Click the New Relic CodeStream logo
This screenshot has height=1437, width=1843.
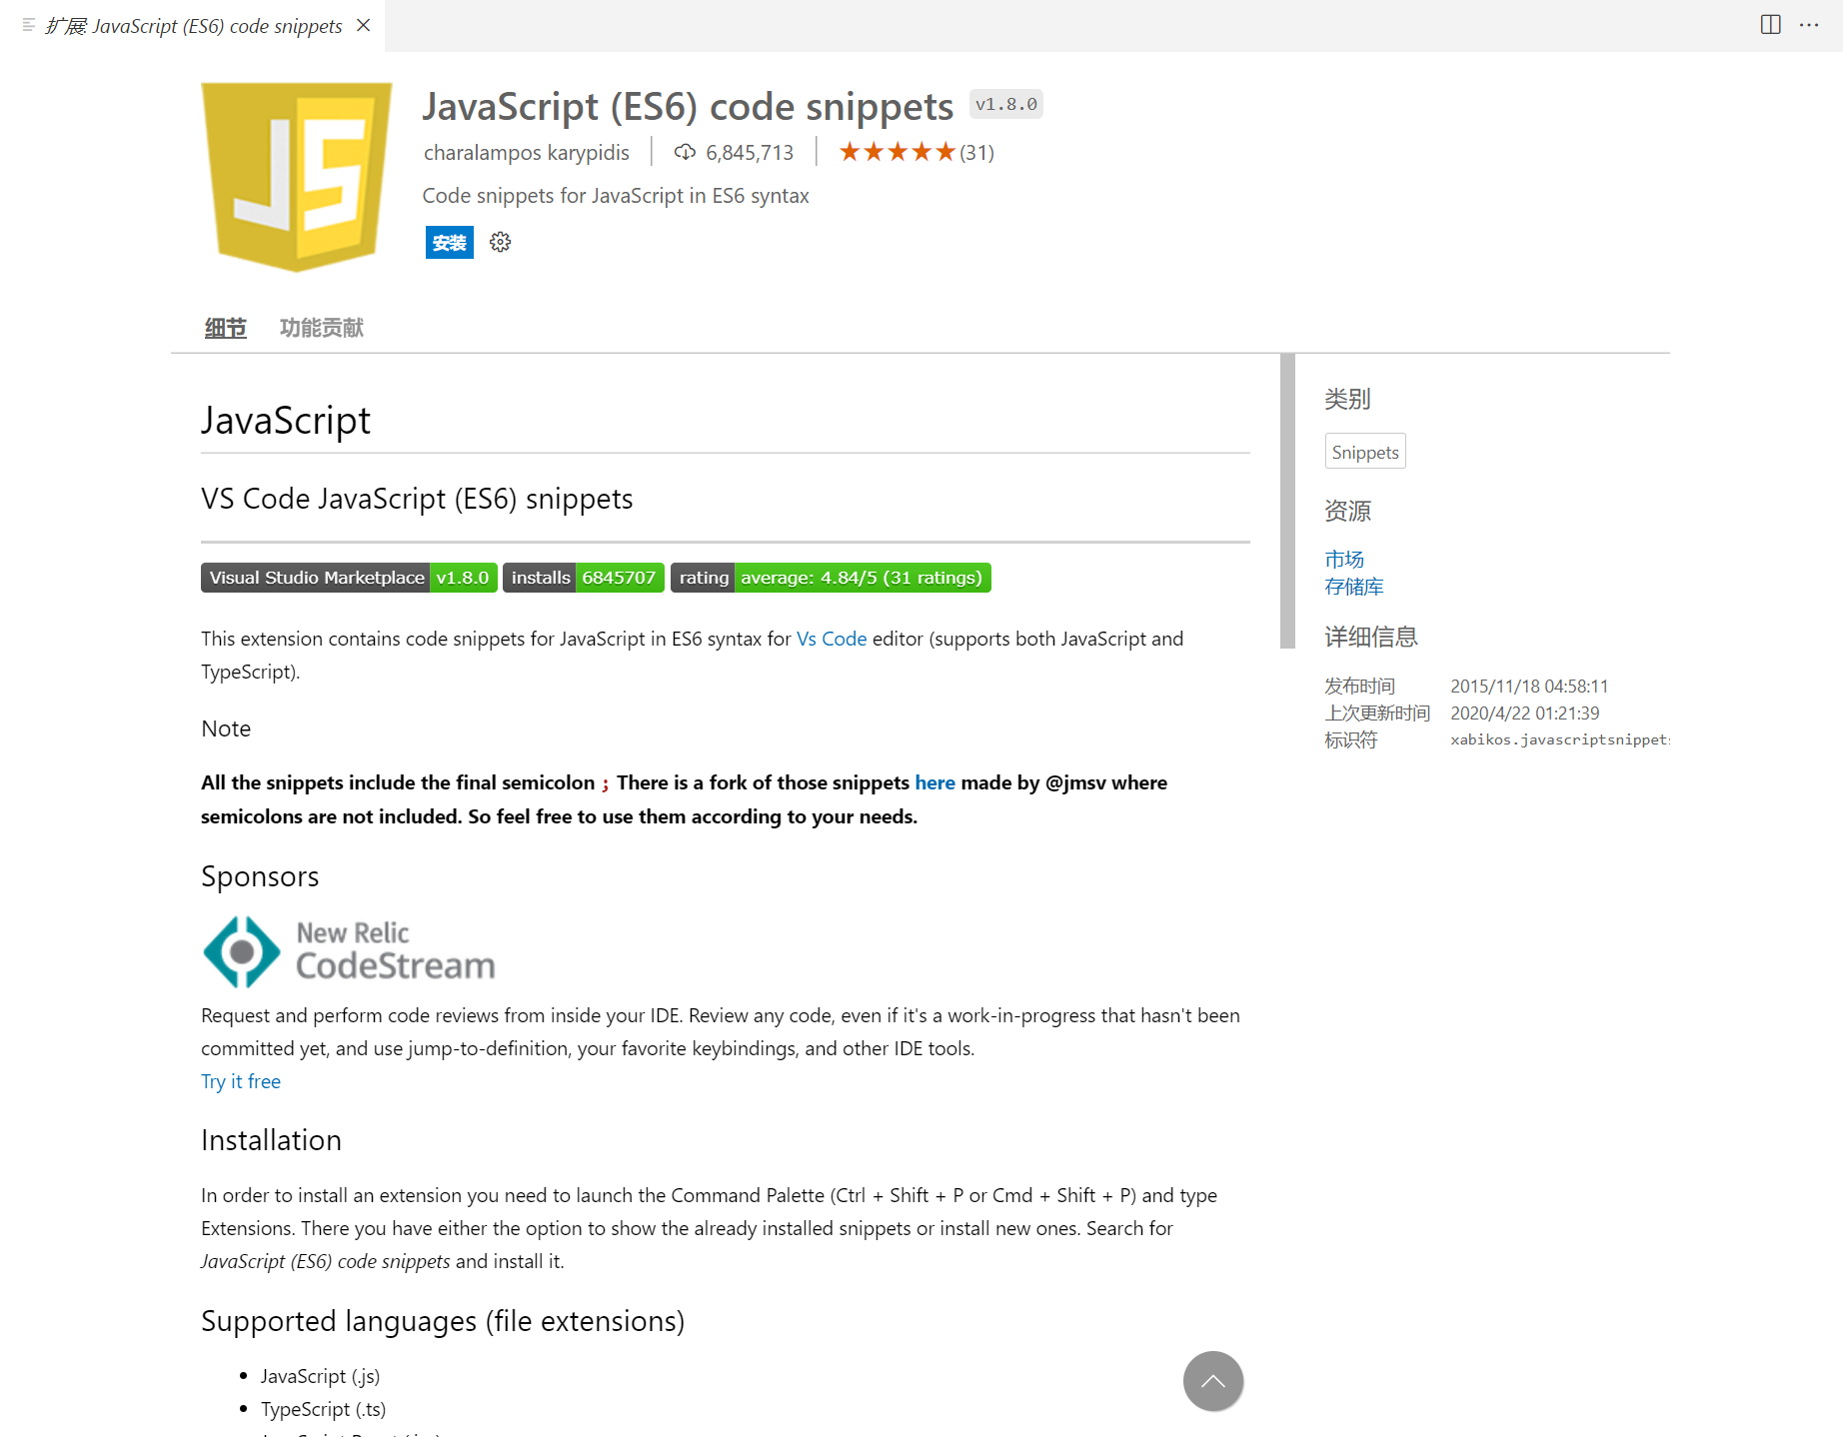point(349,951)
